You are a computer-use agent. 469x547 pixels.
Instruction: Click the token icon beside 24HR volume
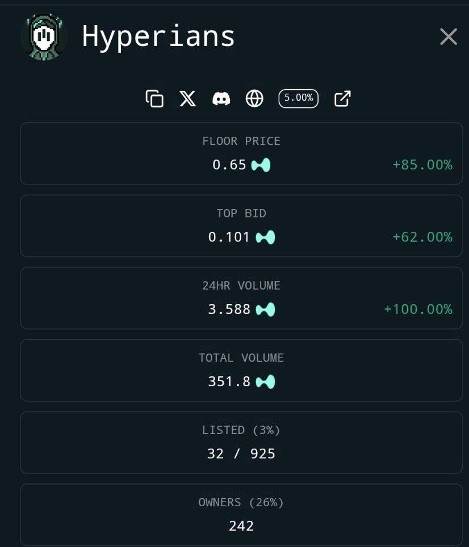tap(265, 310)
